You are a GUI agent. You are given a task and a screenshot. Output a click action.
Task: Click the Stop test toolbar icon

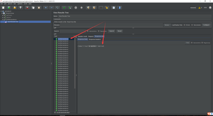point(76,8)
